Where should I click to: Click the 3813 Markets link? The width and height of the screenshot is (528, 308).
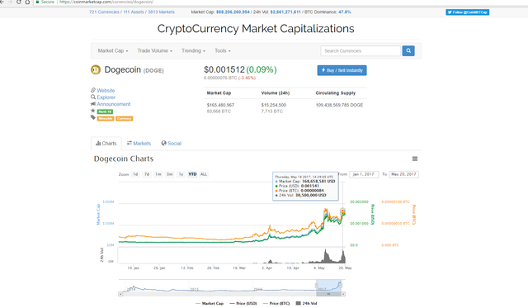[x=162, y=12]
